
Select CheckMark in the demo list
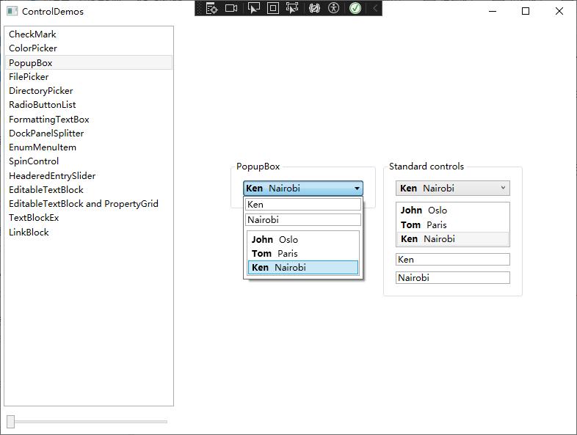coord(32,34)
